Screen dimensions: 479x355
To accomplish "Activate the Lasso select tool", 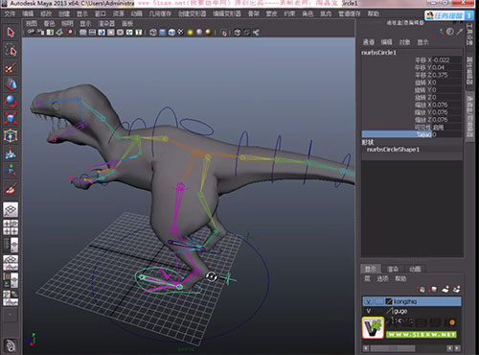I will pos(11,50).
